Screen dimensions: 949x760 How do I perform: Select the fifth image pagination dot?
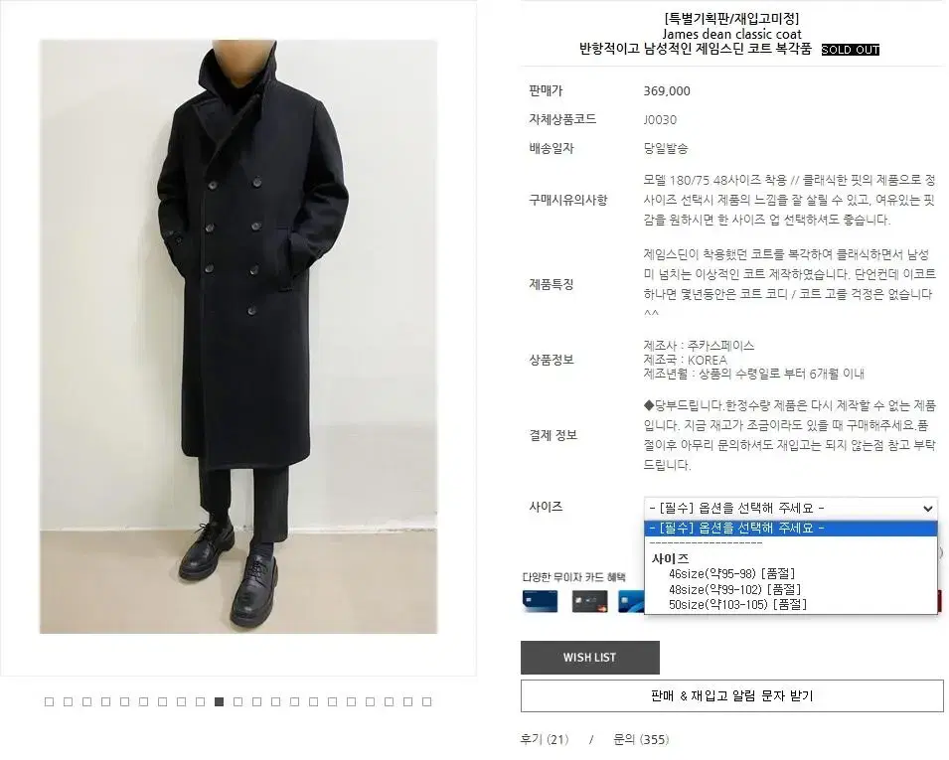click(124, 702)
